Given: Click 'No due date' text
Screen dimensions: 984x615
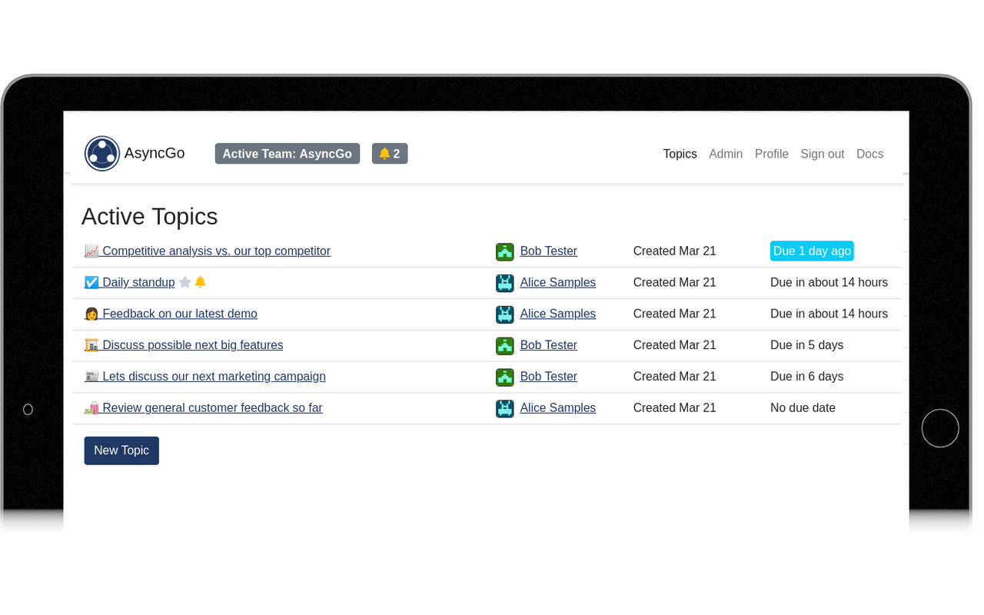Looking at the screenshot, I should 803,408.
